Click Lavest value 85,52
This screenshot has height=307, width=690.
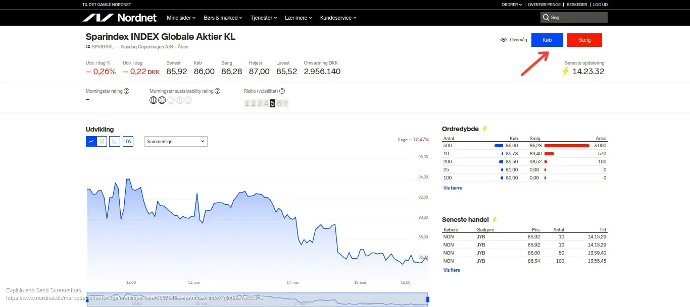pyautogui.click(x=287, y=72)
